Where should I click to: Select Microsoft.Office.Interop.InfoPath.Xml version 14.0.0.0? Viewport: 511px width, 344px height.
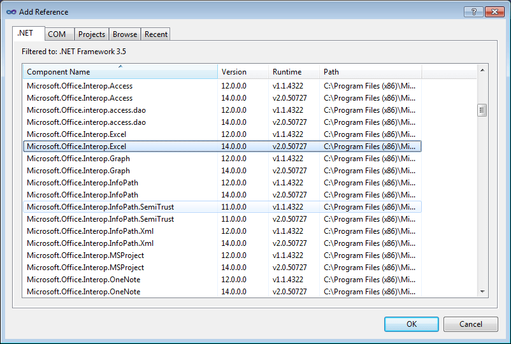click(x=222, y=243)
